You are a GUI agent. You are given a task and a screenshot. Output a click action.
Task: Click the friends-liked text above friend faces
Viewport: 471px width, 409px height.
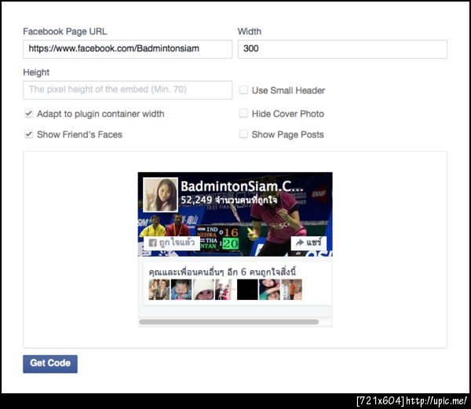pyautogui.click(x=222, y=272)
